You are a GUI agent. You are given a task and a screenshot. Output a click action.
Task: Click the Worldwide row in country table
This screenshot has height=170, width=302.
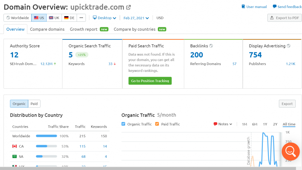pos(60,136)
